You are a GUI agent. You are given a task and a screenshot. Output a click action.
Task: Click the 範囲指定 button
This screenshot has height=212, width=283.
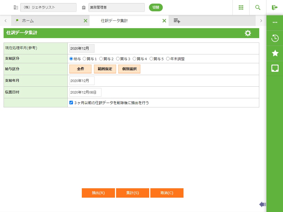tap(105, 69)
